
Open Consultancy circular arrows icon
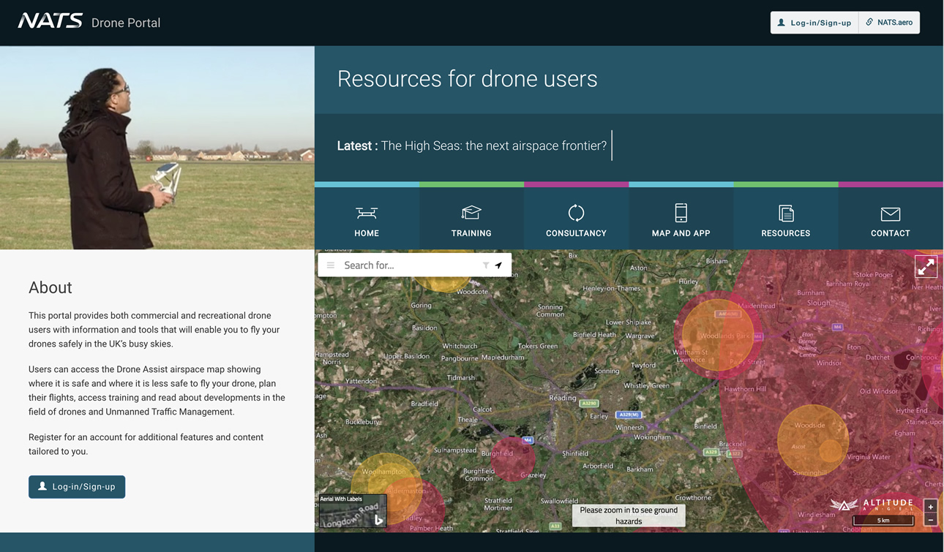[x=576, y=213]
